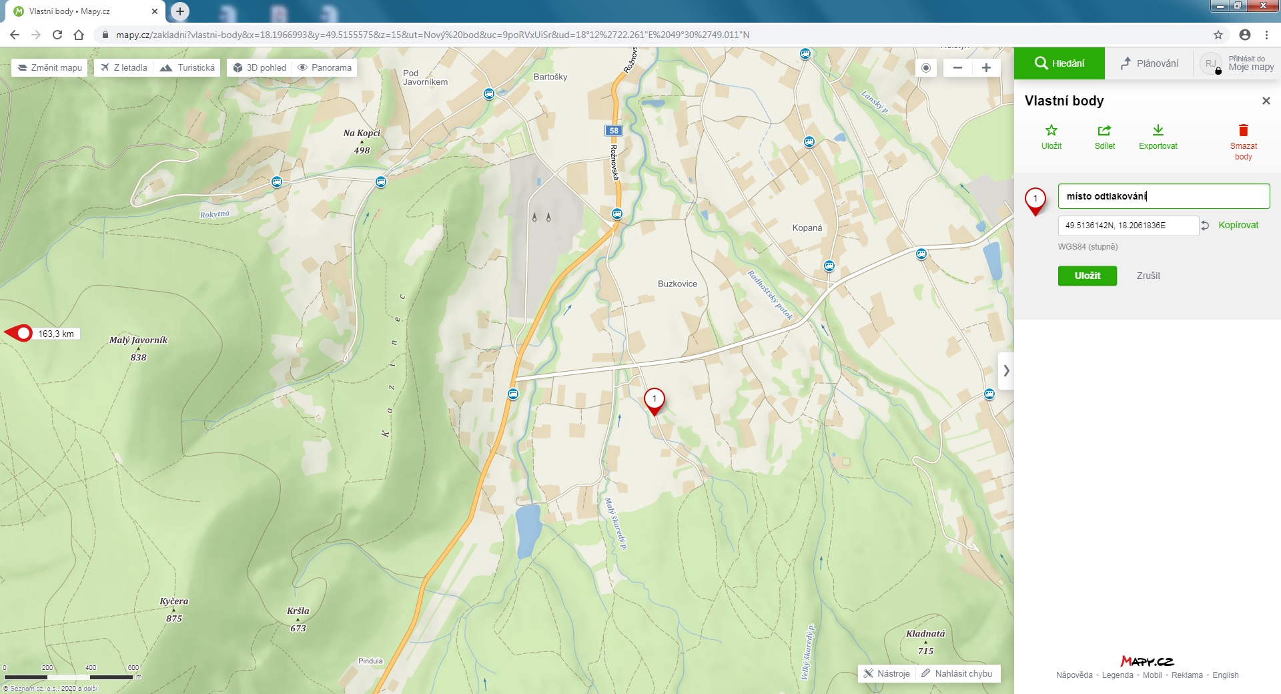This screenshot has height=694, width=1281.
Task: Click Zrušit to cancel editing
Action: (1148, 276)
